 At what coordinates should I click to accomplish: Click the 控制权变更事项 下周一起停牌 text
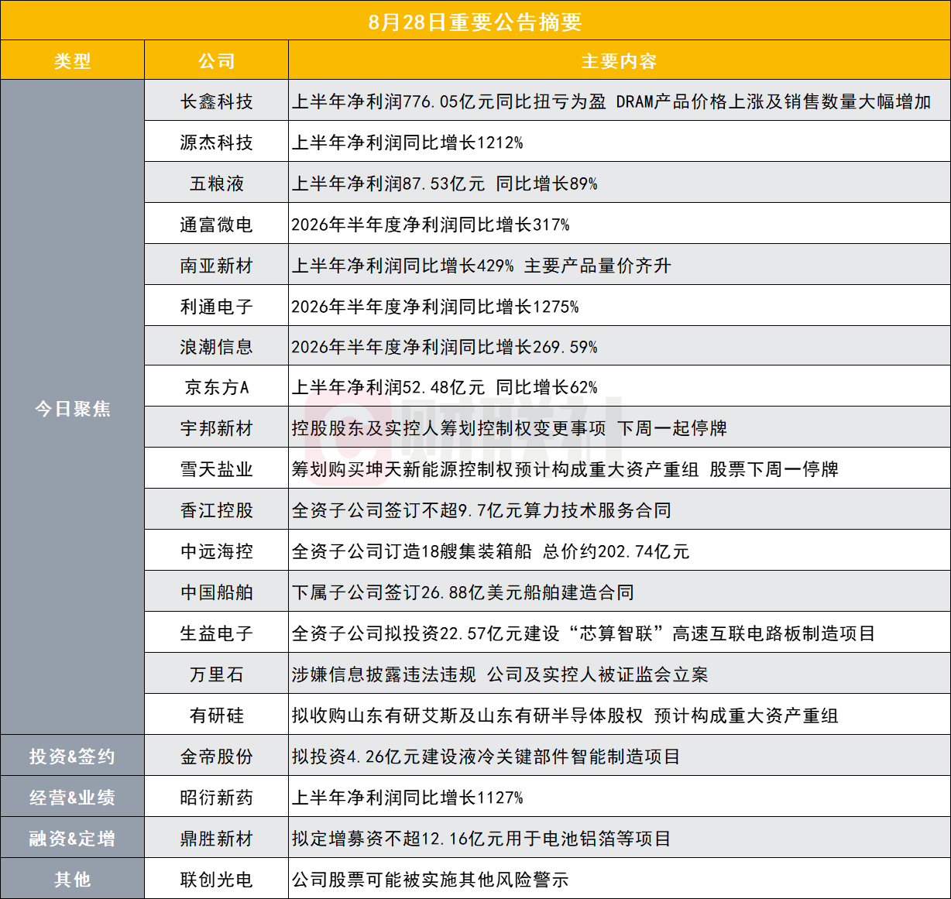[510, 428]
